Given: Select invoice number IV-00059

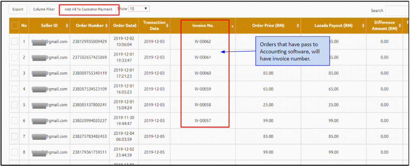Looking at the screenshot, I should pyautogui.click(x=203, y=89).
